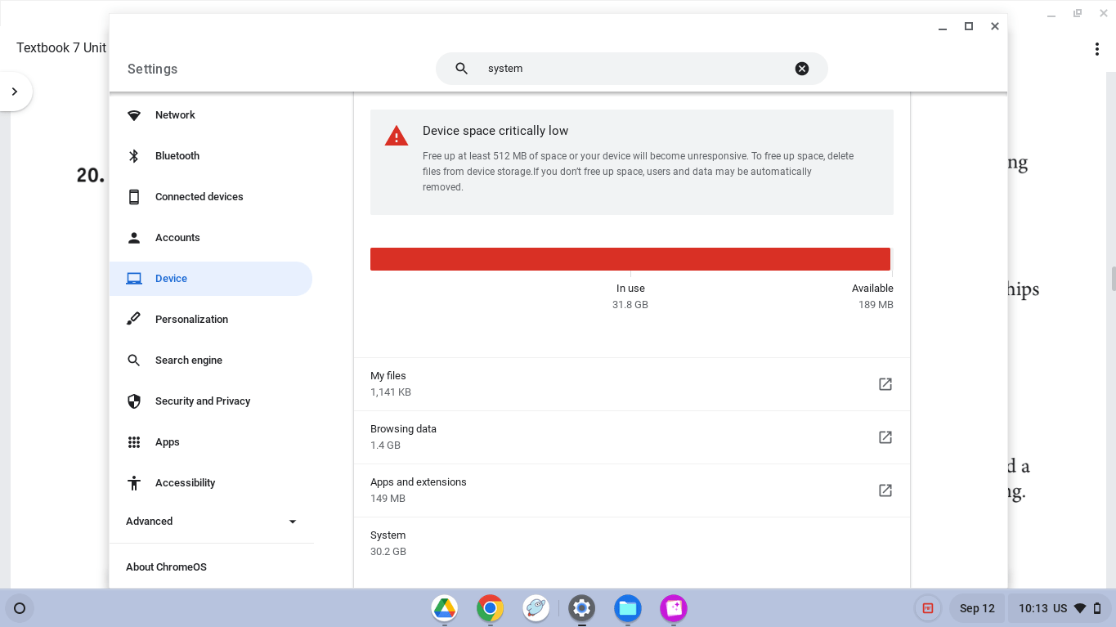1116x627 pixels.
Task: Click the red storage usage bar
Action: [630, 258]
